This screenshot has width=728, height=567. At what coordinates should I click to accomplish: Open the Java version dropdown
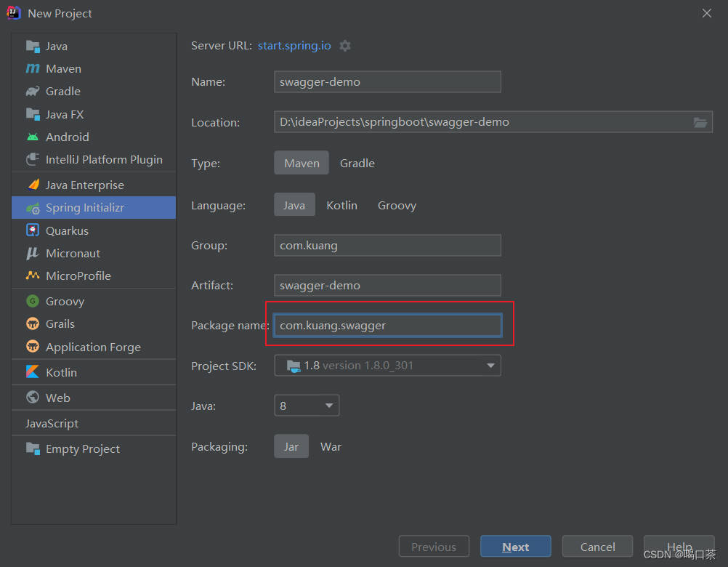(x=307, y=406)
